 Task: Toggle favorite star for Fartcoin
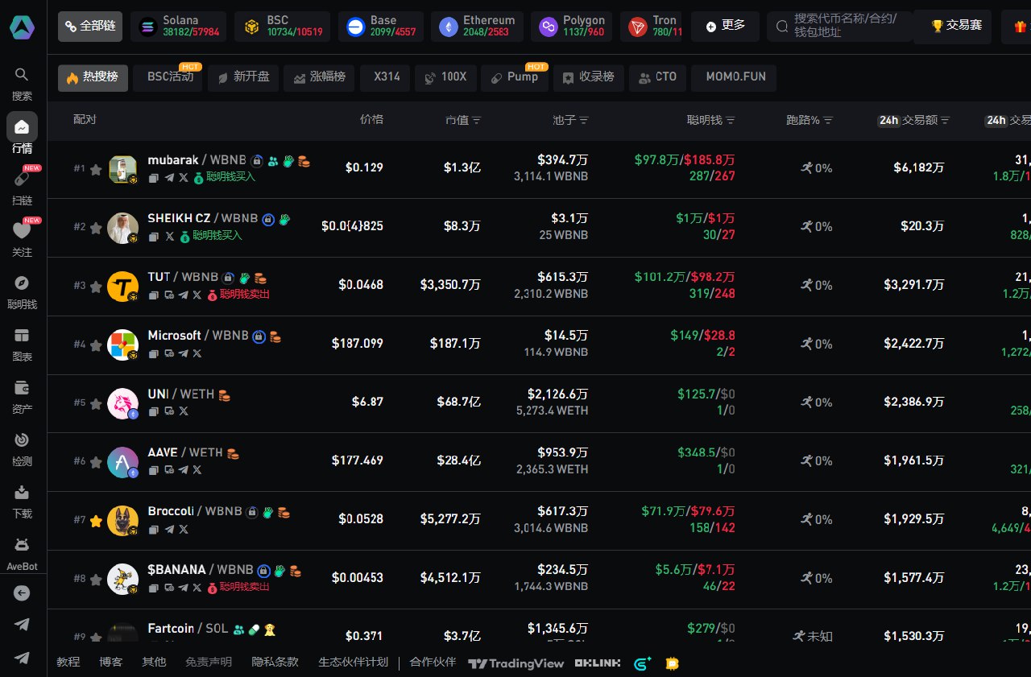coord(96,638)
